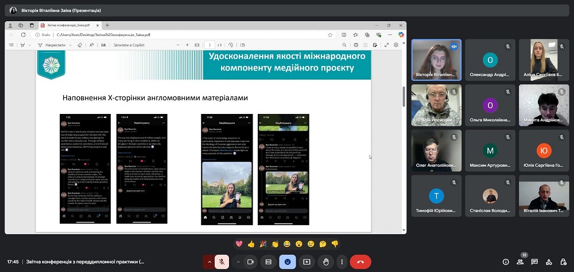Open meeting details info icon
Viewport: 574px width, 272px height.
pos(505,262)
